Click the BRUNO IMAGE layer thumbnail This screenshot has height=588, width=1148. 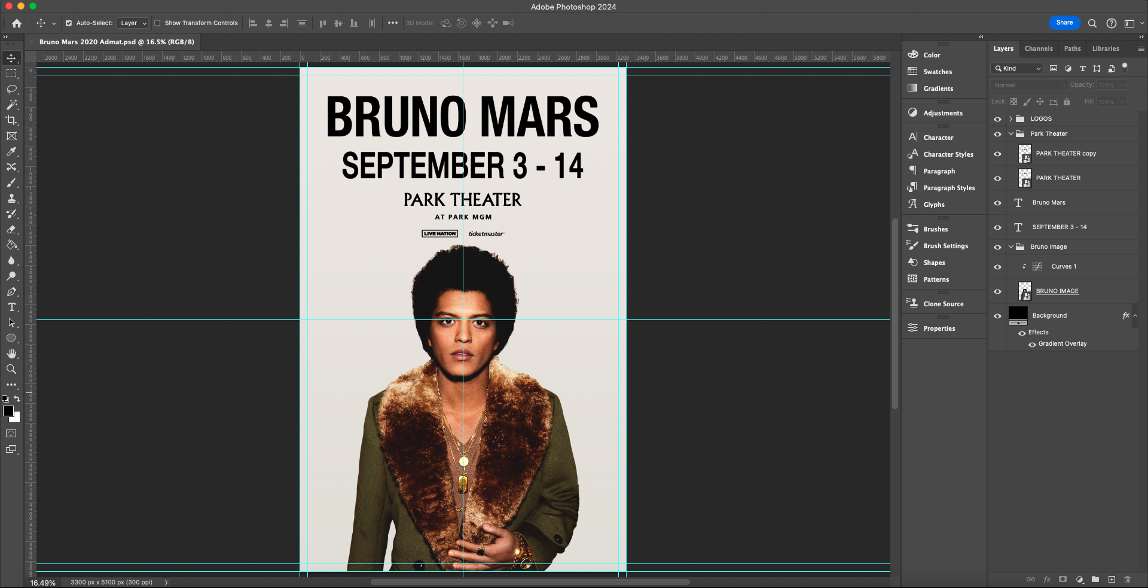[1025, 291]
